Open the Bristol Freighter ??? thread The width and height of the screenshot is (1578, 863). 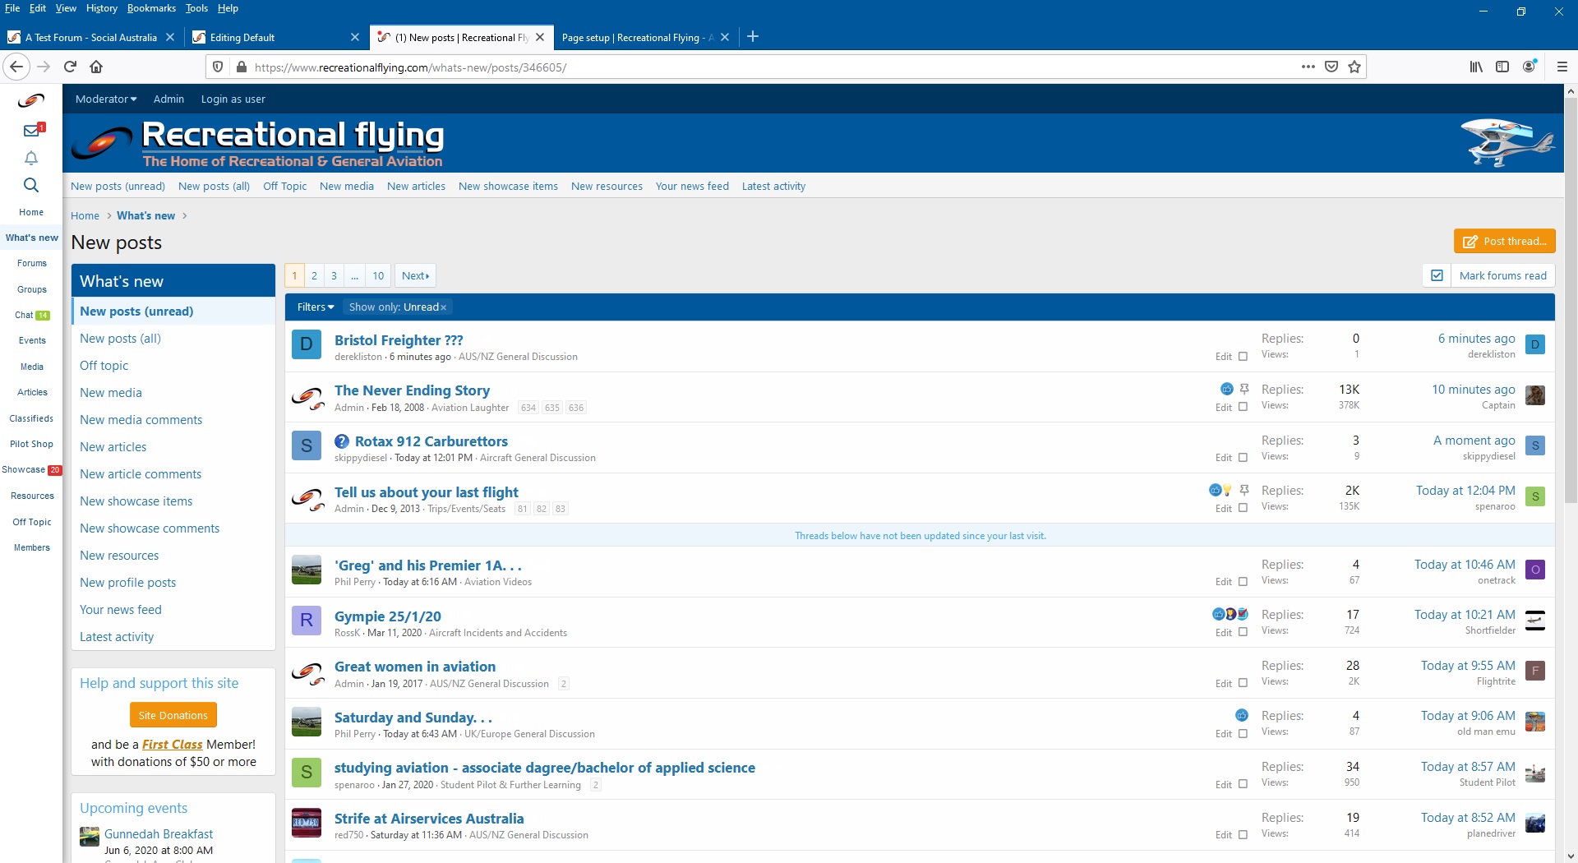coord(399,340)
